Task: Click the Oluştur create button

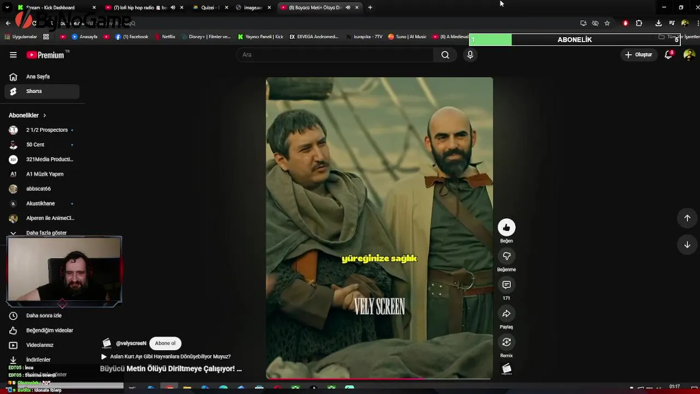Action: click(639, 55)
